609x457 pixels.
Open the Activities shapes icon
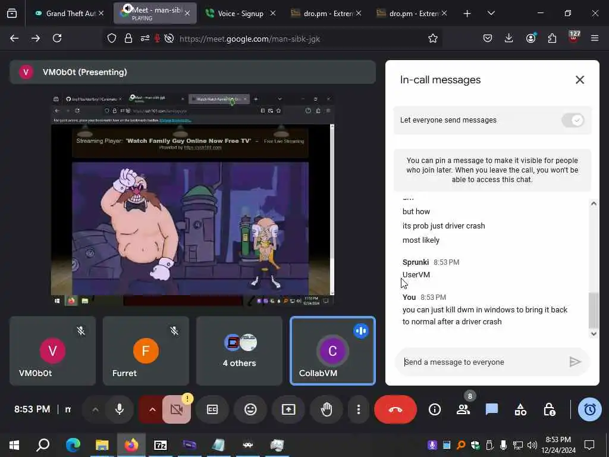coord(520,409)
